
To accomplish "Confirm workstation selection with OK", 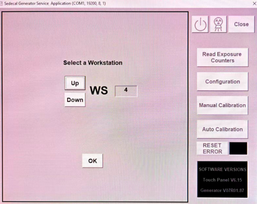I will [92, 161].
